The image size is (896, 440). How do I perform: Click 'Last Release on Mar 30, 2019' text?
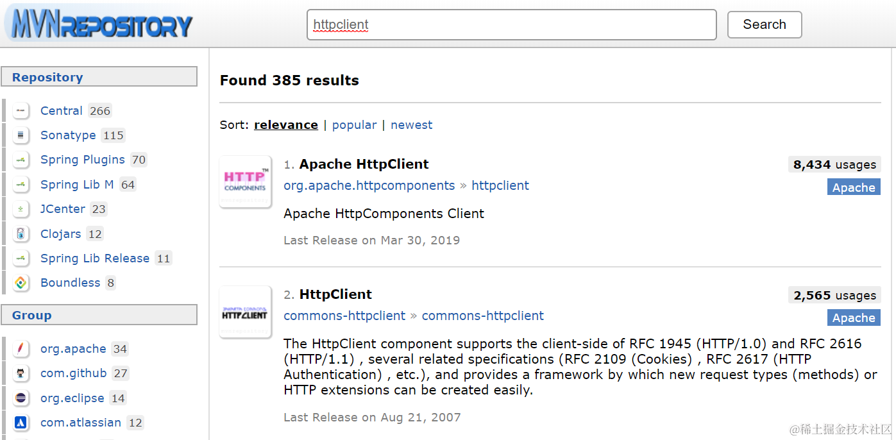coord(372,241)
